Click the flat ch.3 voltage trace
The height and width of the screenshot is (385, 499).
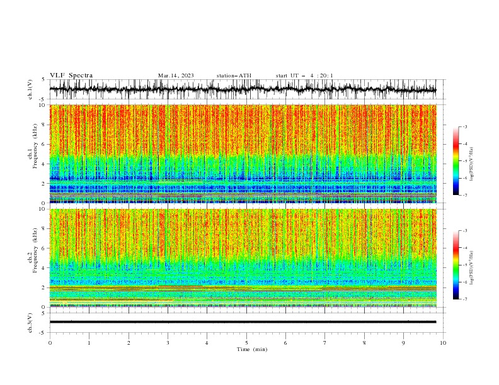click(243, 322)
